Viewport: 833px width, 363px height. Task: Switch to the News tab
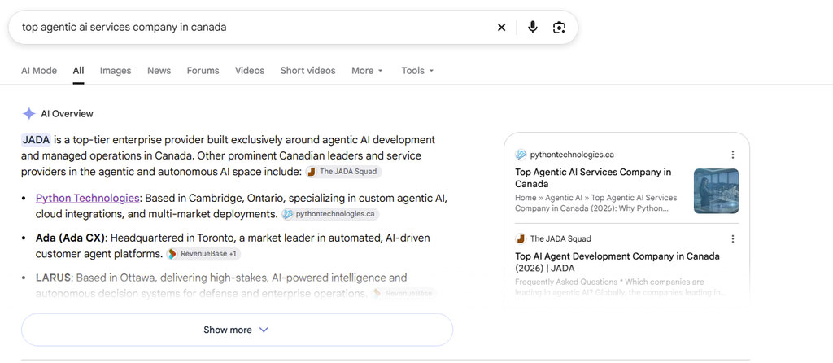[x=159, y=71]
